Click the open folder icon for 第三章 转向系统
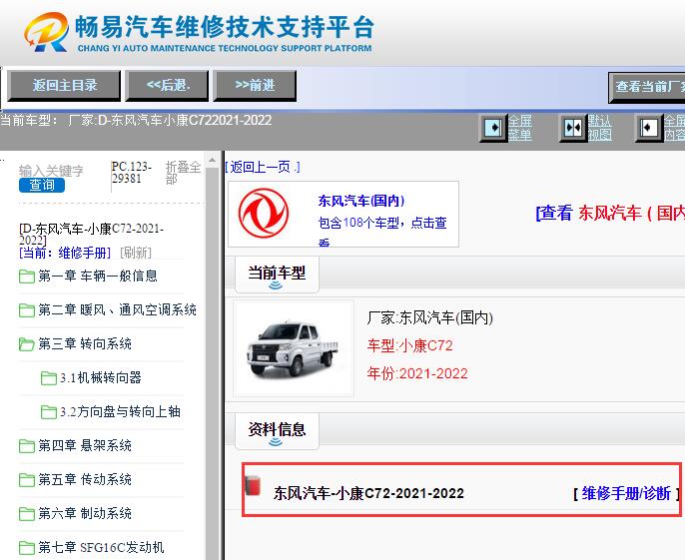Image resolution: width=685 pixels, height=560 pixels. point(27,344)
